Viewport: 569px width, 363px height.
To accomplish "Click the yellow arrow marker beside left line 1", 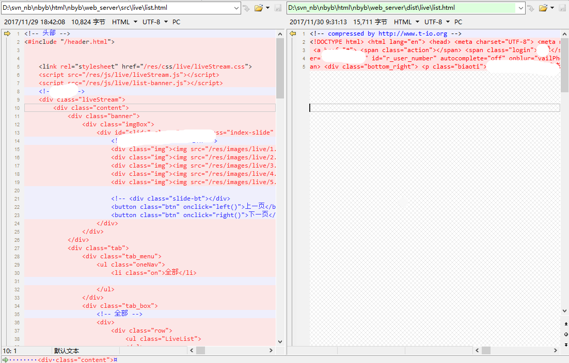I will (7, 34).
